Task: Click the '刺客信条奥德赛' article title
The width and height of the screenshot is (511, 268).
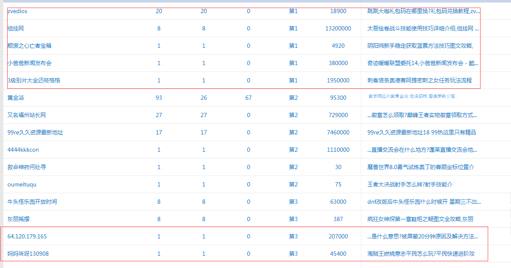Action: point(419,81)
